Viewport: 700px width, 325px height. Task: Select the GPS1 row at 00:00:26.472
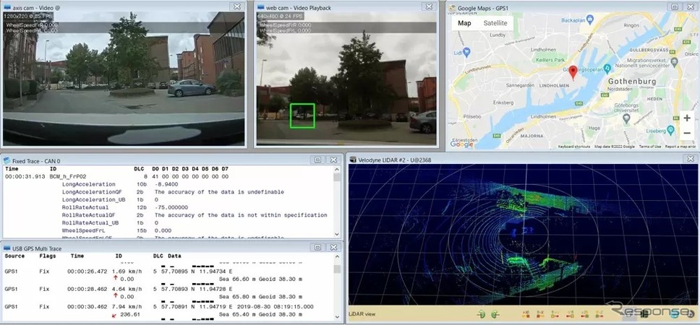[168, 271]
